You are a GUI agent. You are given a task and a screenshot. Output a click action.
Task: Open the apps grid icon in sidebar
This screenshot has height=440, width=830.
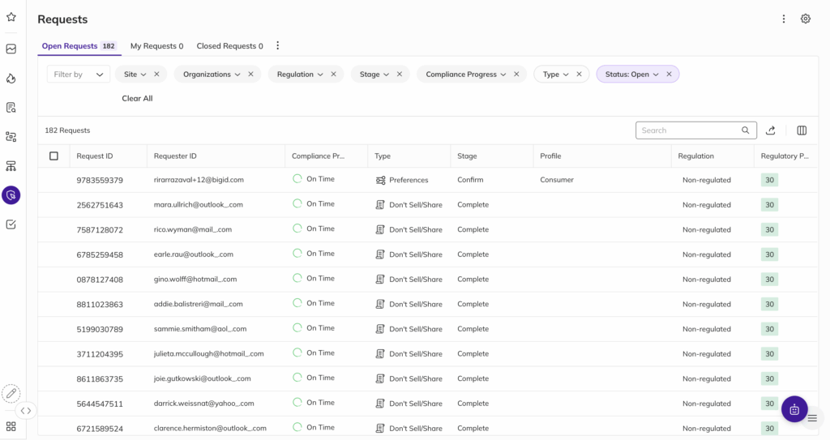(x=11, y=426)
